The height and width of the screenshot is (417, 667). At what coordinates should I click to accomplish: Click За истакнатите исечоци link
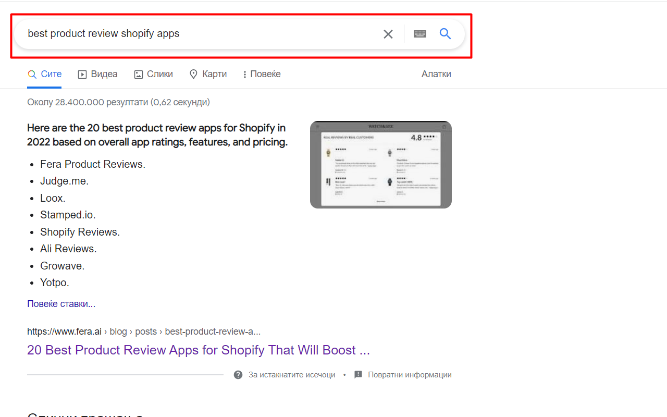pyautogui.click(x=292, y=374)
